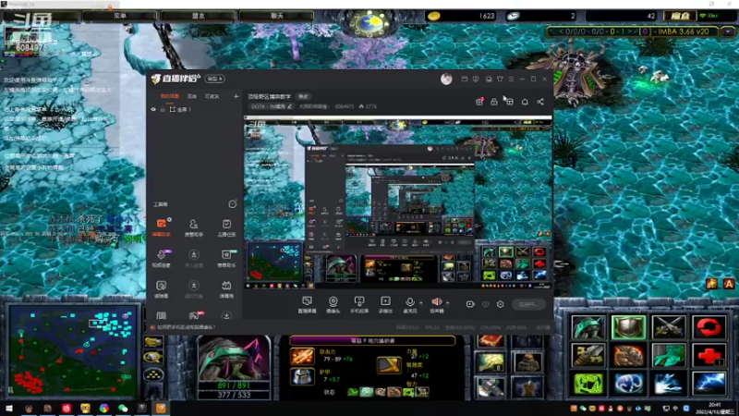Add the phone screen casting source
739x416 pixels.
(359, 304)
